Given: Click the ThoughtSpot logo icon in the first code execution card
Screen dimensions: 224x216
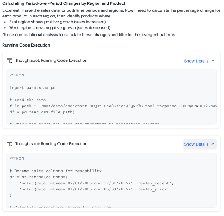Looking at the screenshot, I should point(10,60).
